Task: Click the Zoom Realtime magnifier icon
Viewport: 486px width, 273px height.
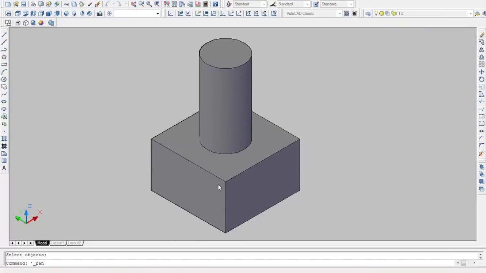Action: (141, 4)
